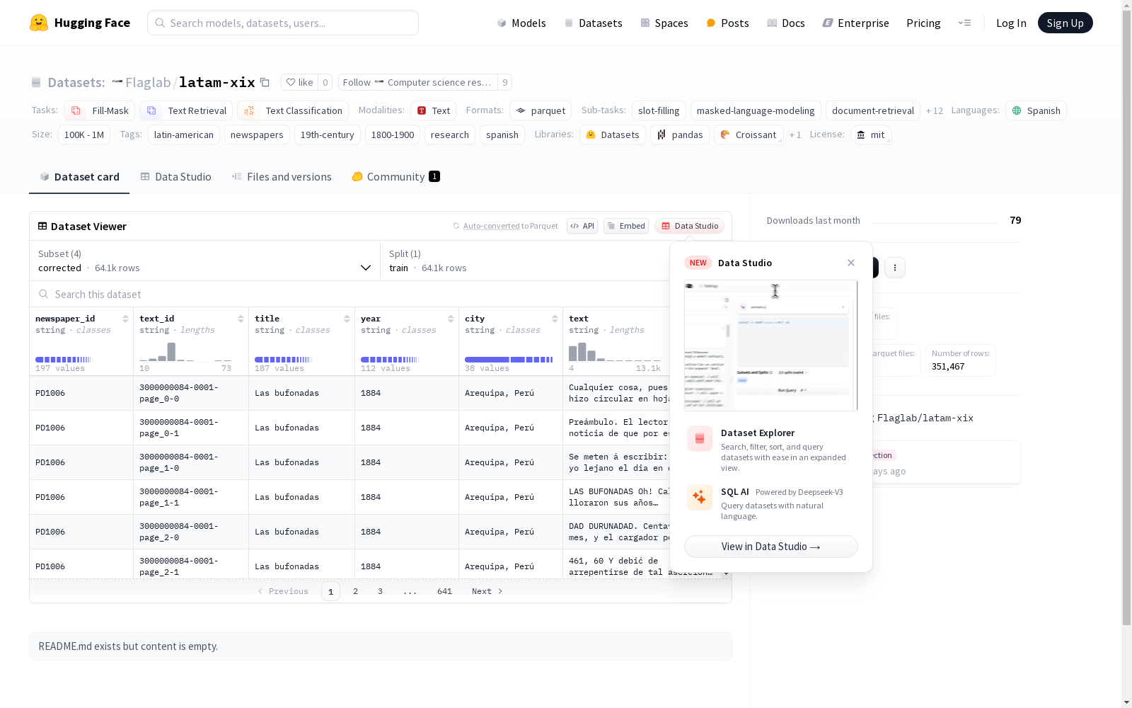Click the Embed button

click(626, 226)
